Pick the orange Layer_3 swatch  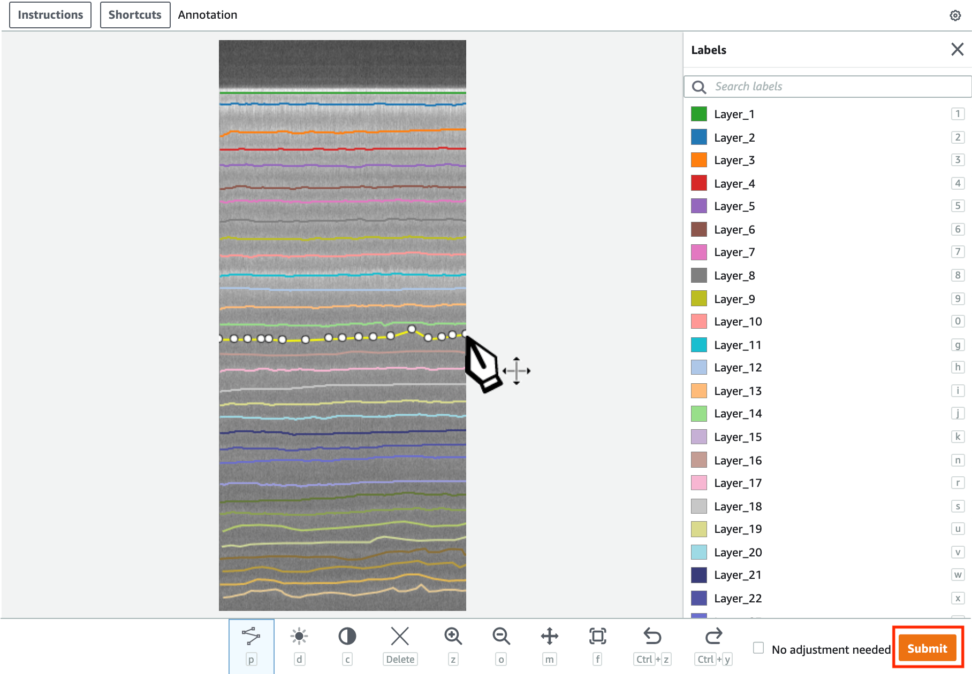(x=699, y=160)
